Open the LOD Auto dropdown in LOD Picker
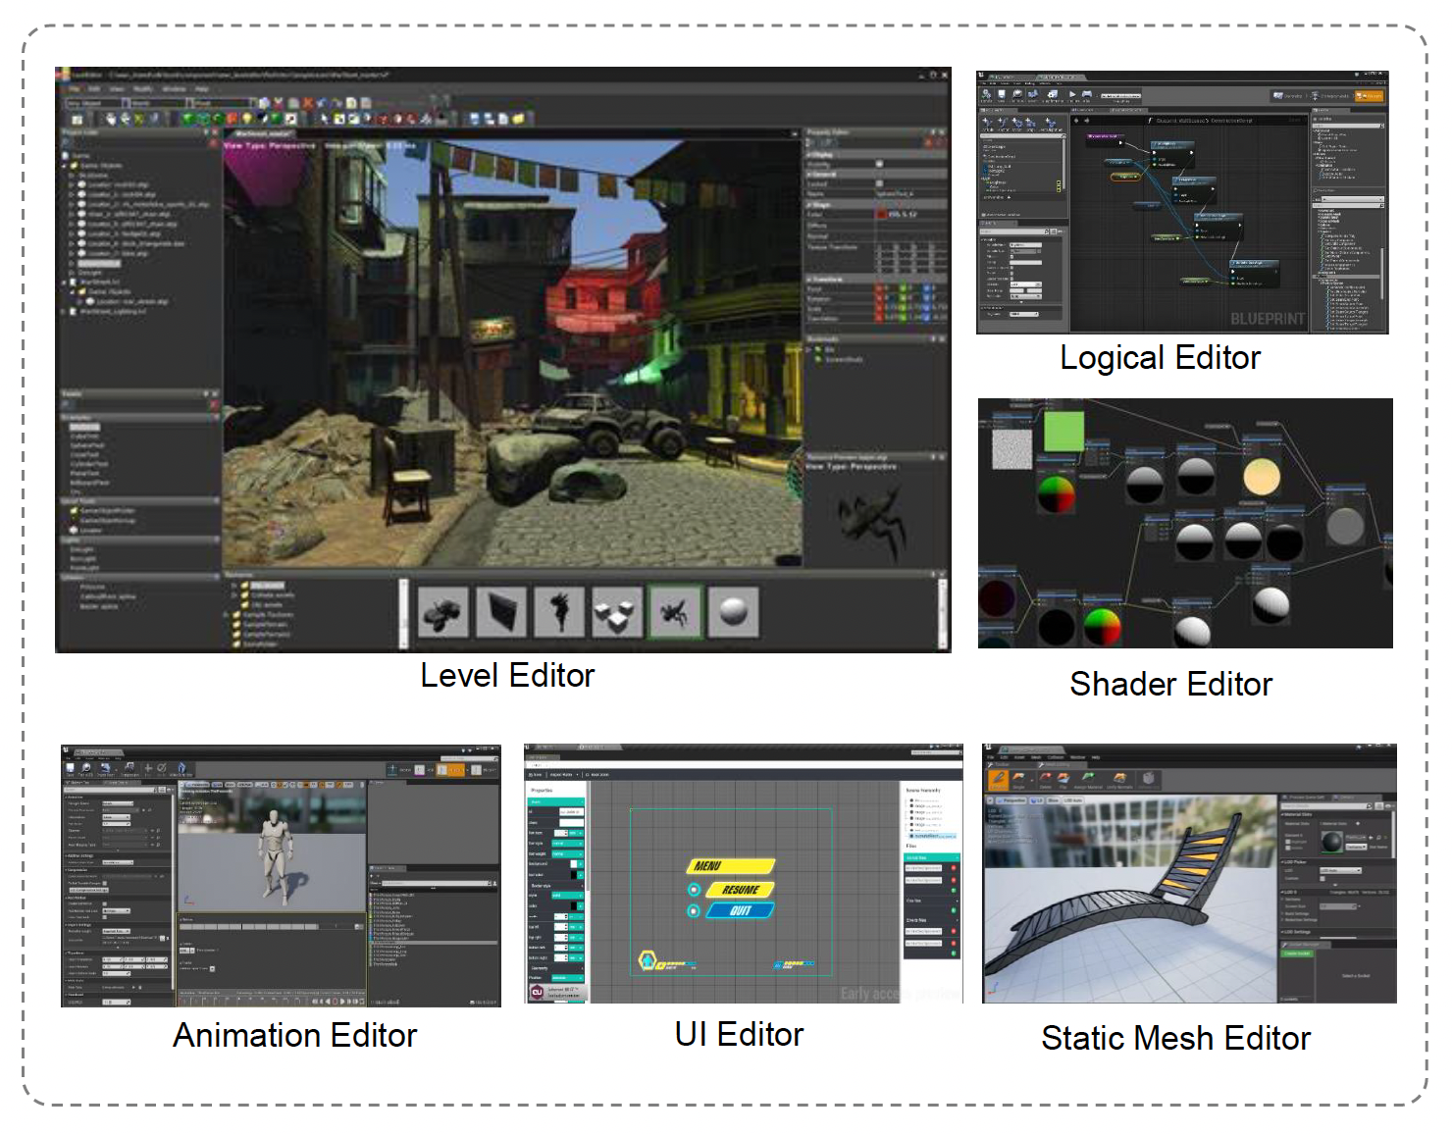Viewport: 1452px width, 1134px height. tap(1340, 871)
